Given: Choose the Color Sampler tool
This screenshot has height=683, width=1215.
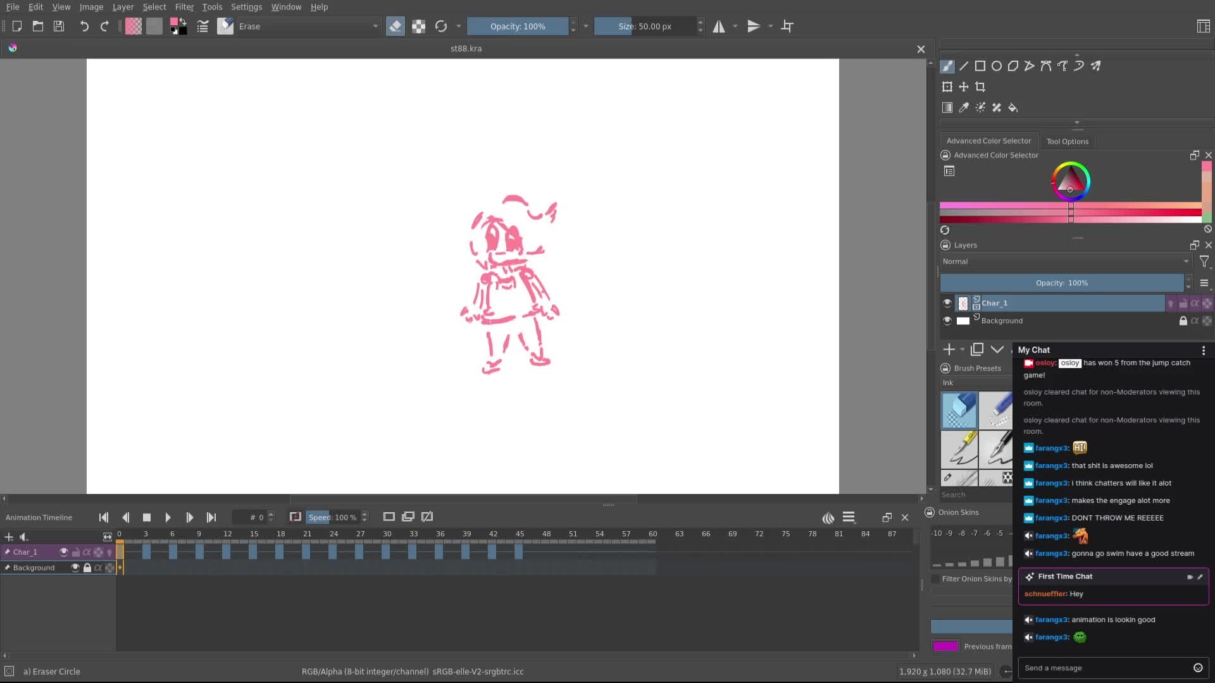Looking at the screenshot, I should coord(963,108).
